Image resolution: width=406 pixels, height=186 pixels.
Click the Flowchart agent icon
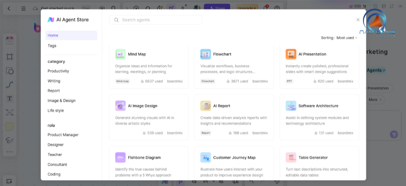[205, 54]
